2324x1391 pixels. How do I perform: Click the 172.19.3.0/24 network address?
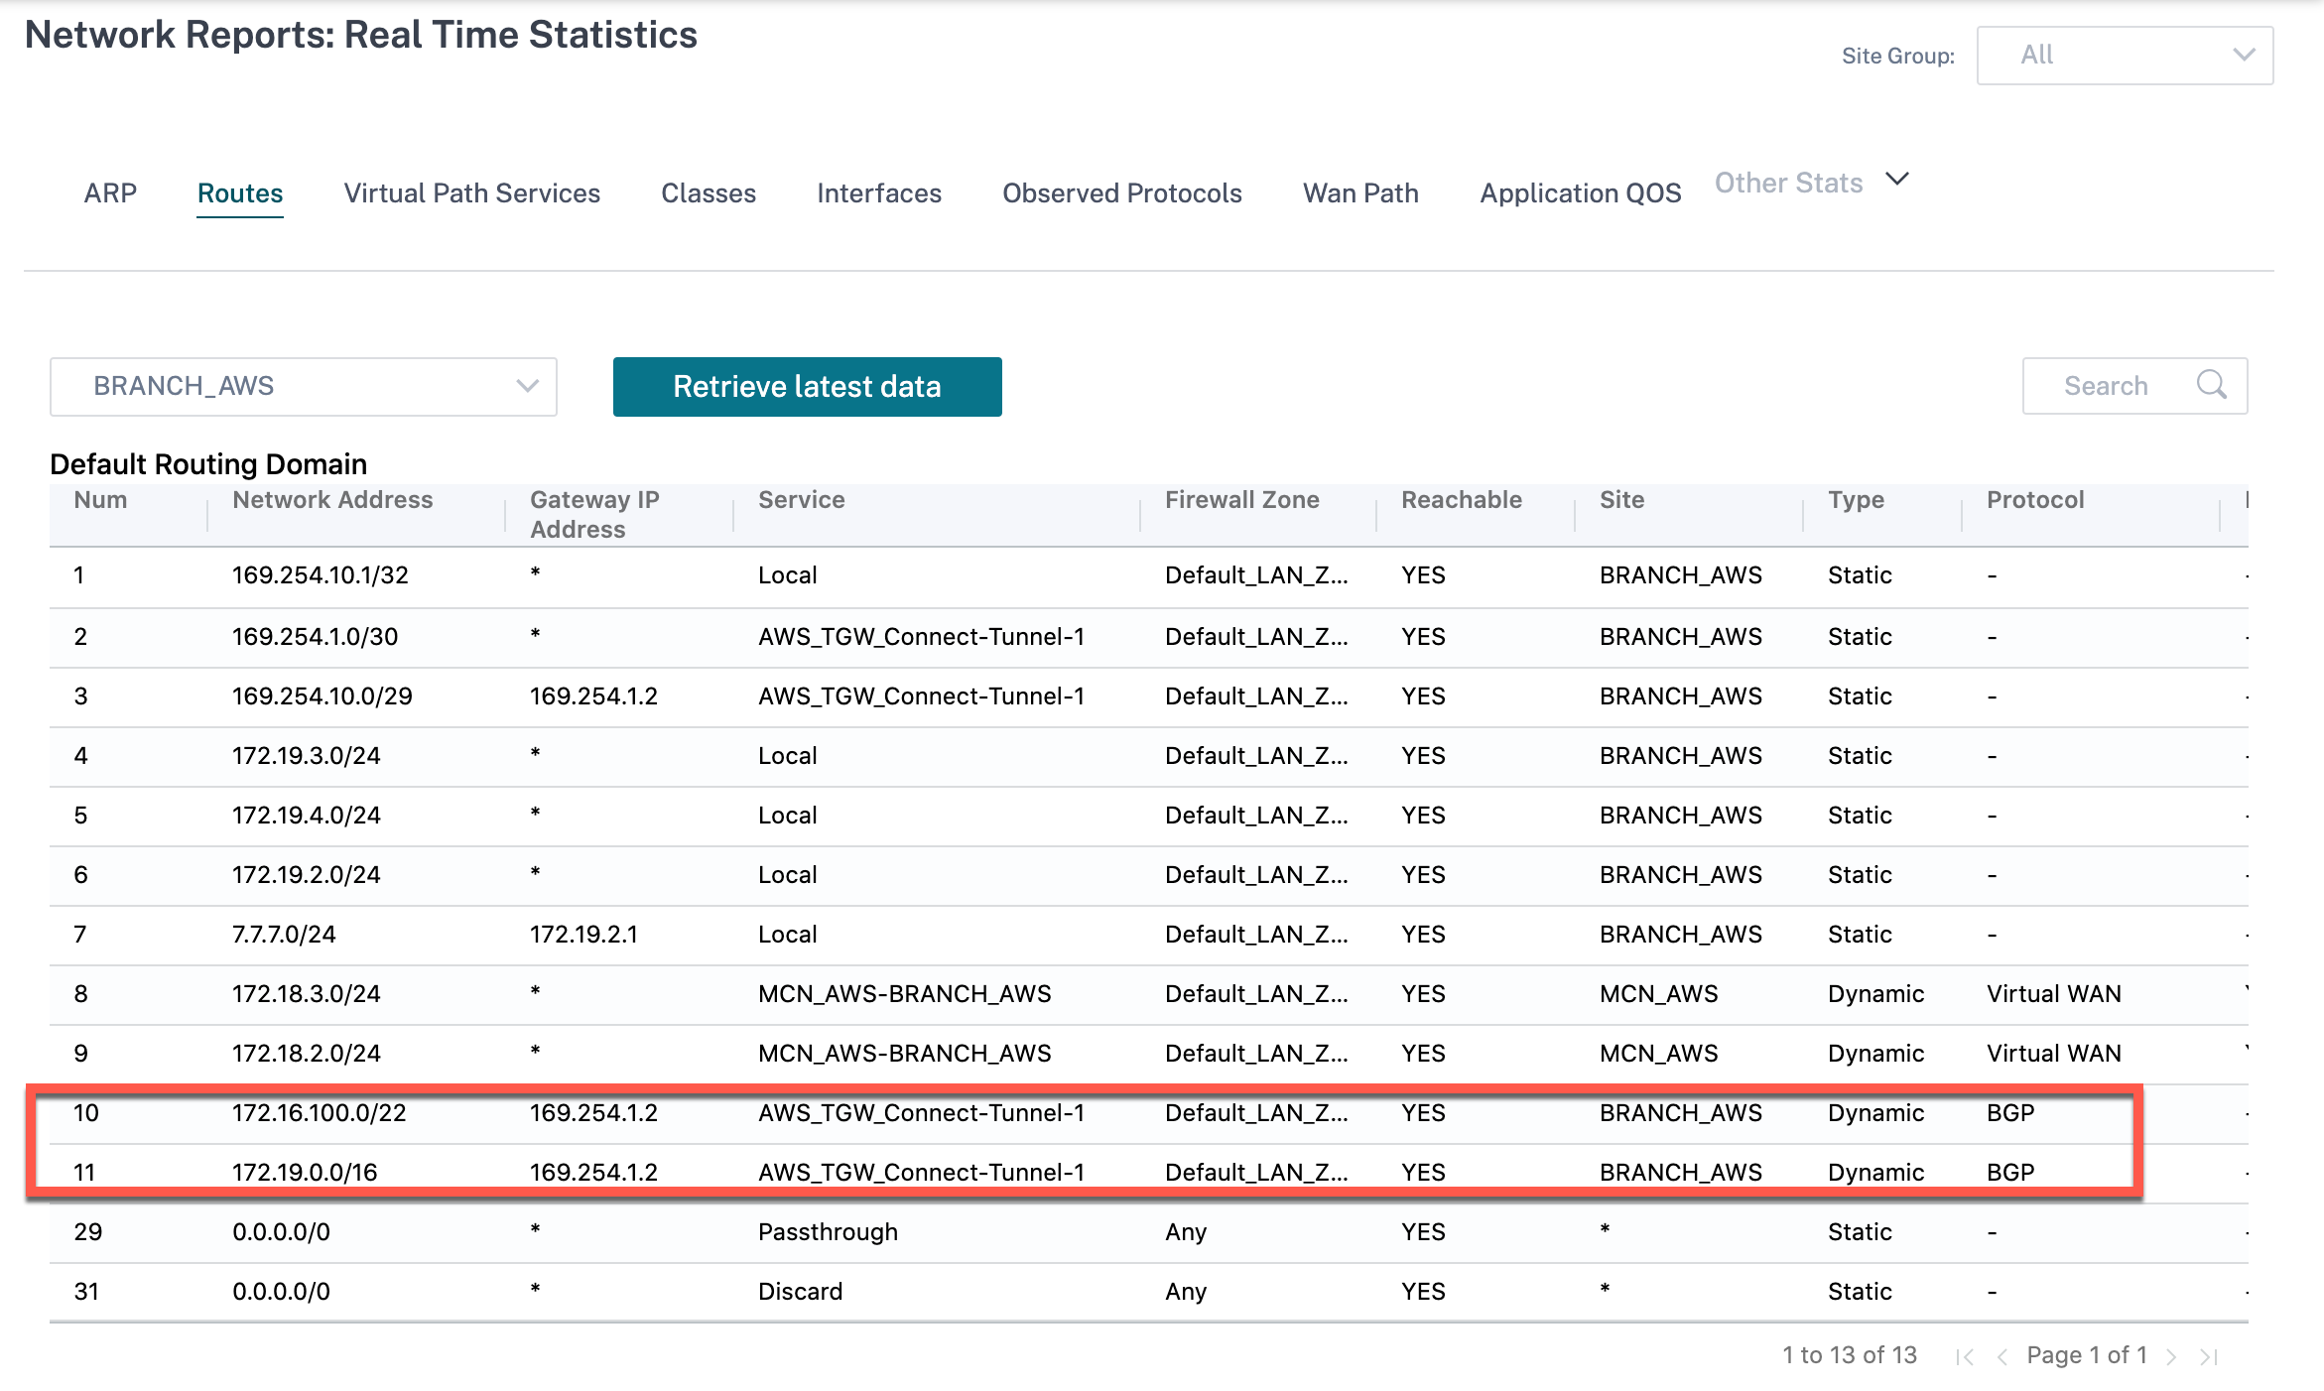tap(306, 756)
